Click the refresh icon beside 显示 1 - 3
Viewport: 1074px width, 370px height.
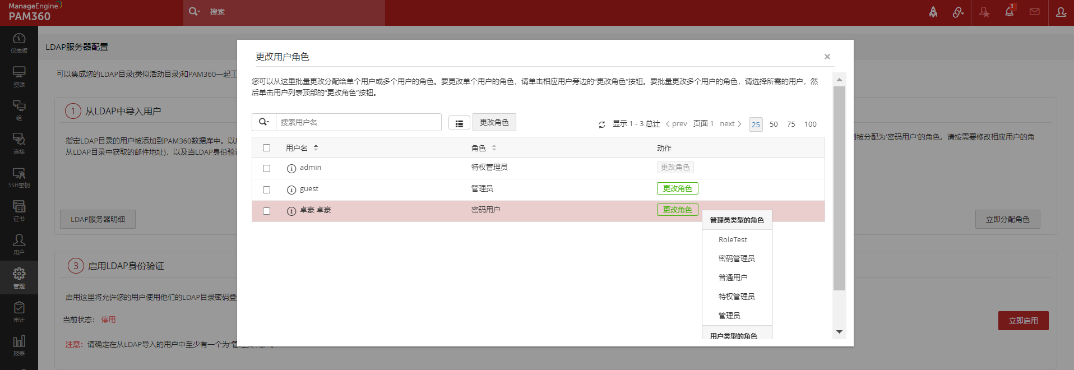point(601,124)
